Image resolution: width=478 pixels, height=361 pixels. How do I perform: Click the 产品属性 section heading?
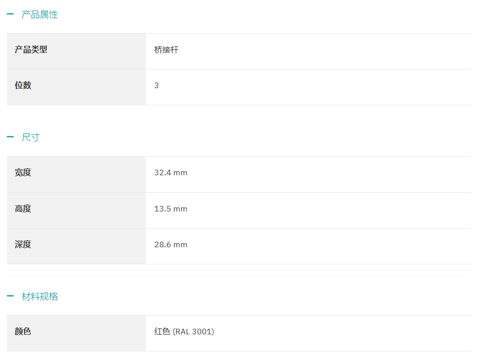pos(39,15)
